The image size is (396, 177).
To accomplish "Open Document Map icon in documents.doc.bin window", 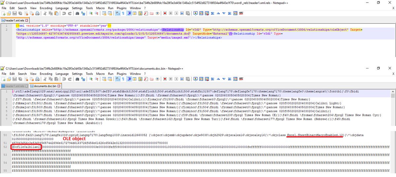I will [x=140, y=79].
